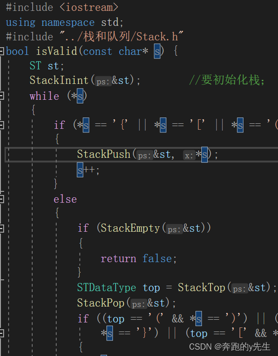Image resolution: width=278 pixels, height=356 pixels.
Task: Click the 'bool' return type keyword
Action: coord(18,51)
